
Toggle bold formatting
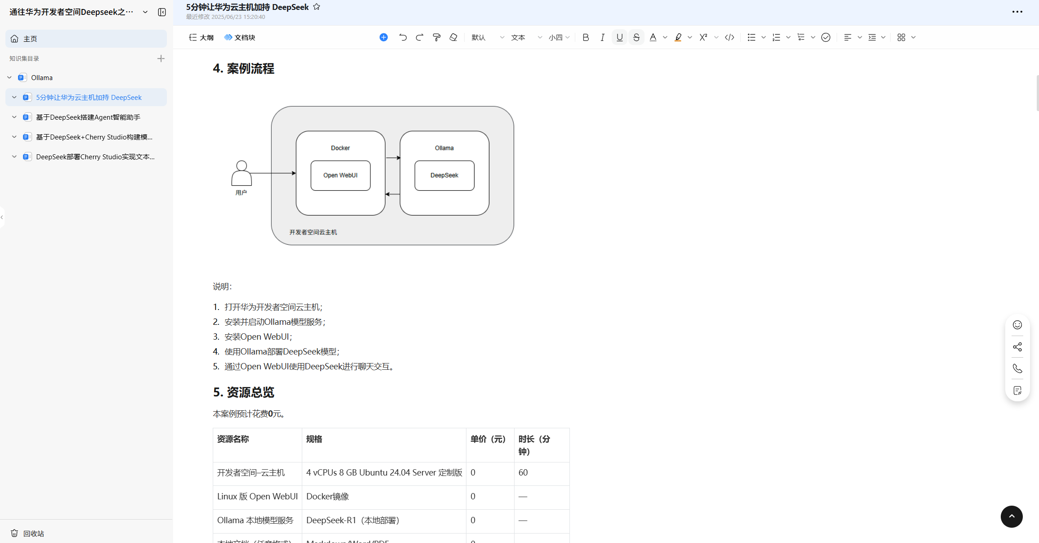tap(586, 37)
